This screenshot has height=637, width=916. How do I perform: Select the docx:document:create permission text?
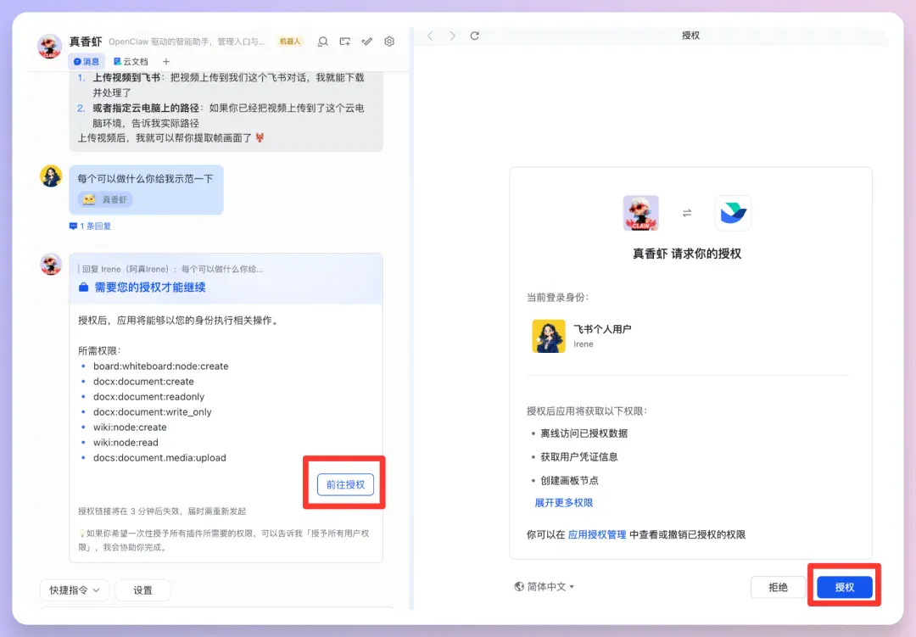(143, 381)
